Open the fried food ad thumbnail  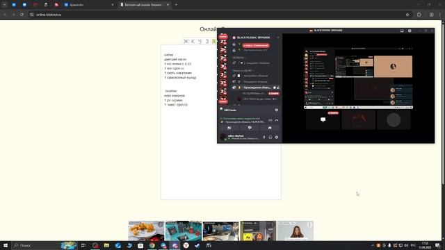[x=146, y=231]
